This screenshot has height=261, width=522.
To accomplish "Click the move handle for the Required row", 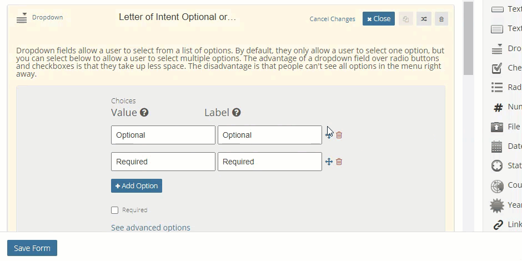I will click(329, 162).
